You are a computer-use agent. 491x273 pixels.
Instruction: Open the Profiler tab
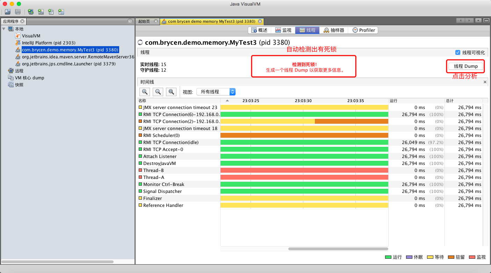364,30
